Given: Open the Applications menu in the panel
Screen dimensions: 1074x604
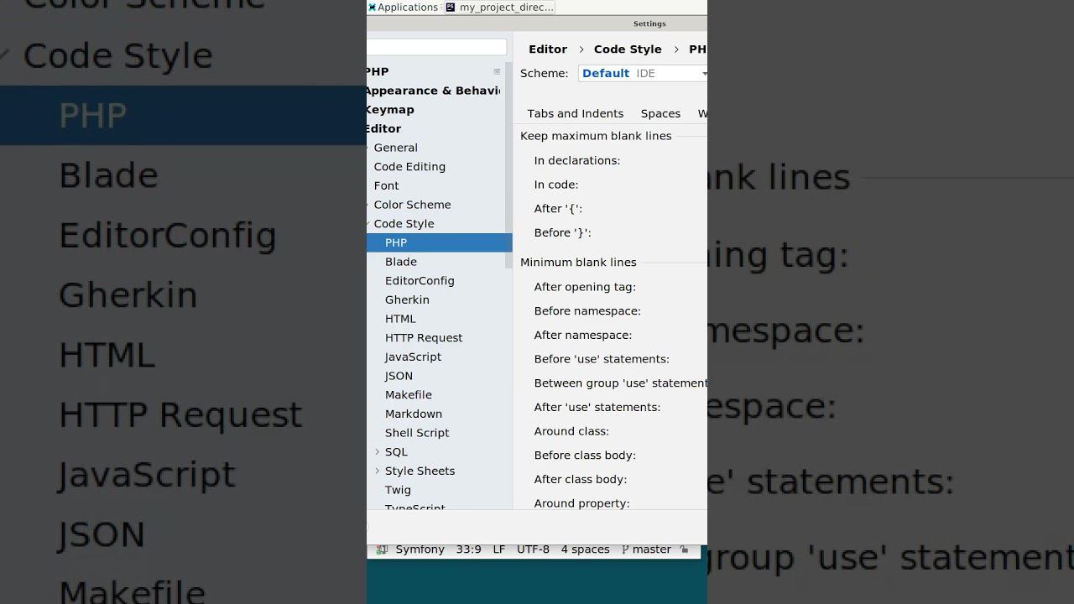Looking at the screenshot, I should click(x=403, y=7).
